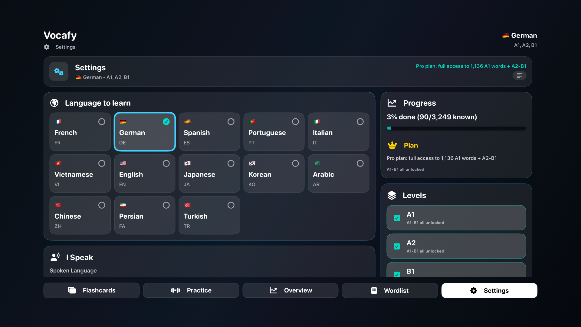This screenshot has width=581, height=327.
Task: Toggle the B1 level checkbox
Action: (397, 274)
